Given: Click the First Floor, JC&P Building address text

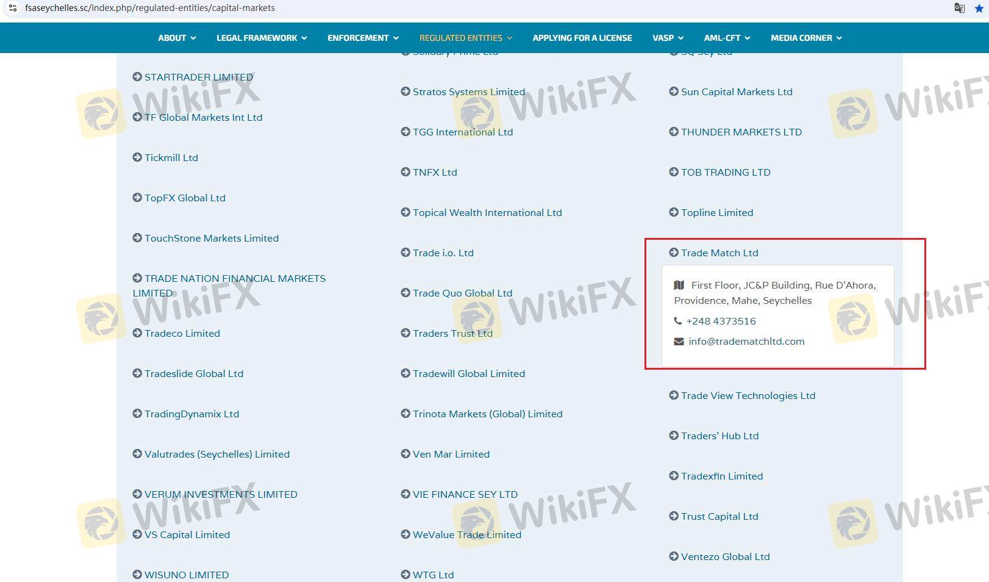Looking at the screenshot, I should pos(775,293).
